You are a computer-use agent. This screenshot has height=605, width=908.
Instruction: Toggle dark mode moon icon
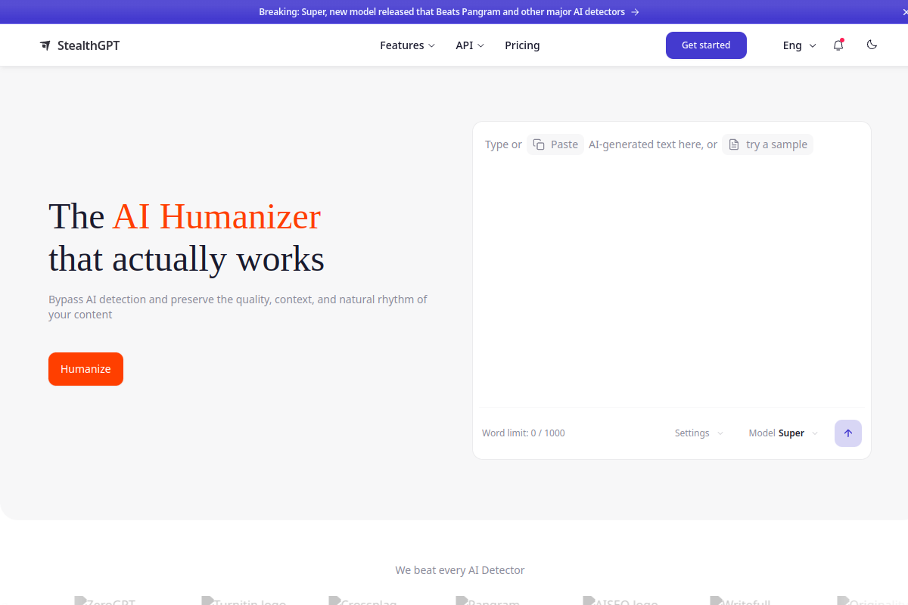click(872, 45)
